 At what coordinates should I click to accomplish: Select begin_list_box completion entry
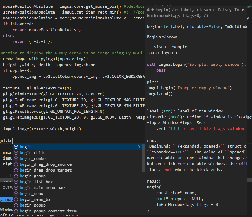(x=77, y=182)
